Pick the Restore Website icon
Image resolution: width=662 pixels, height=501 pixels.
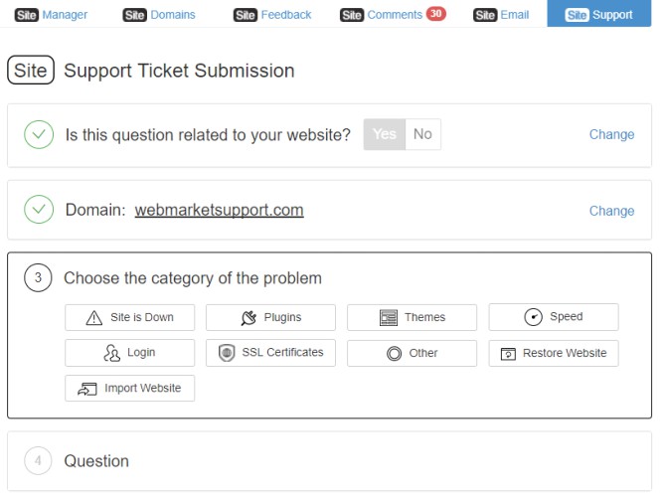tap(508, 353)
